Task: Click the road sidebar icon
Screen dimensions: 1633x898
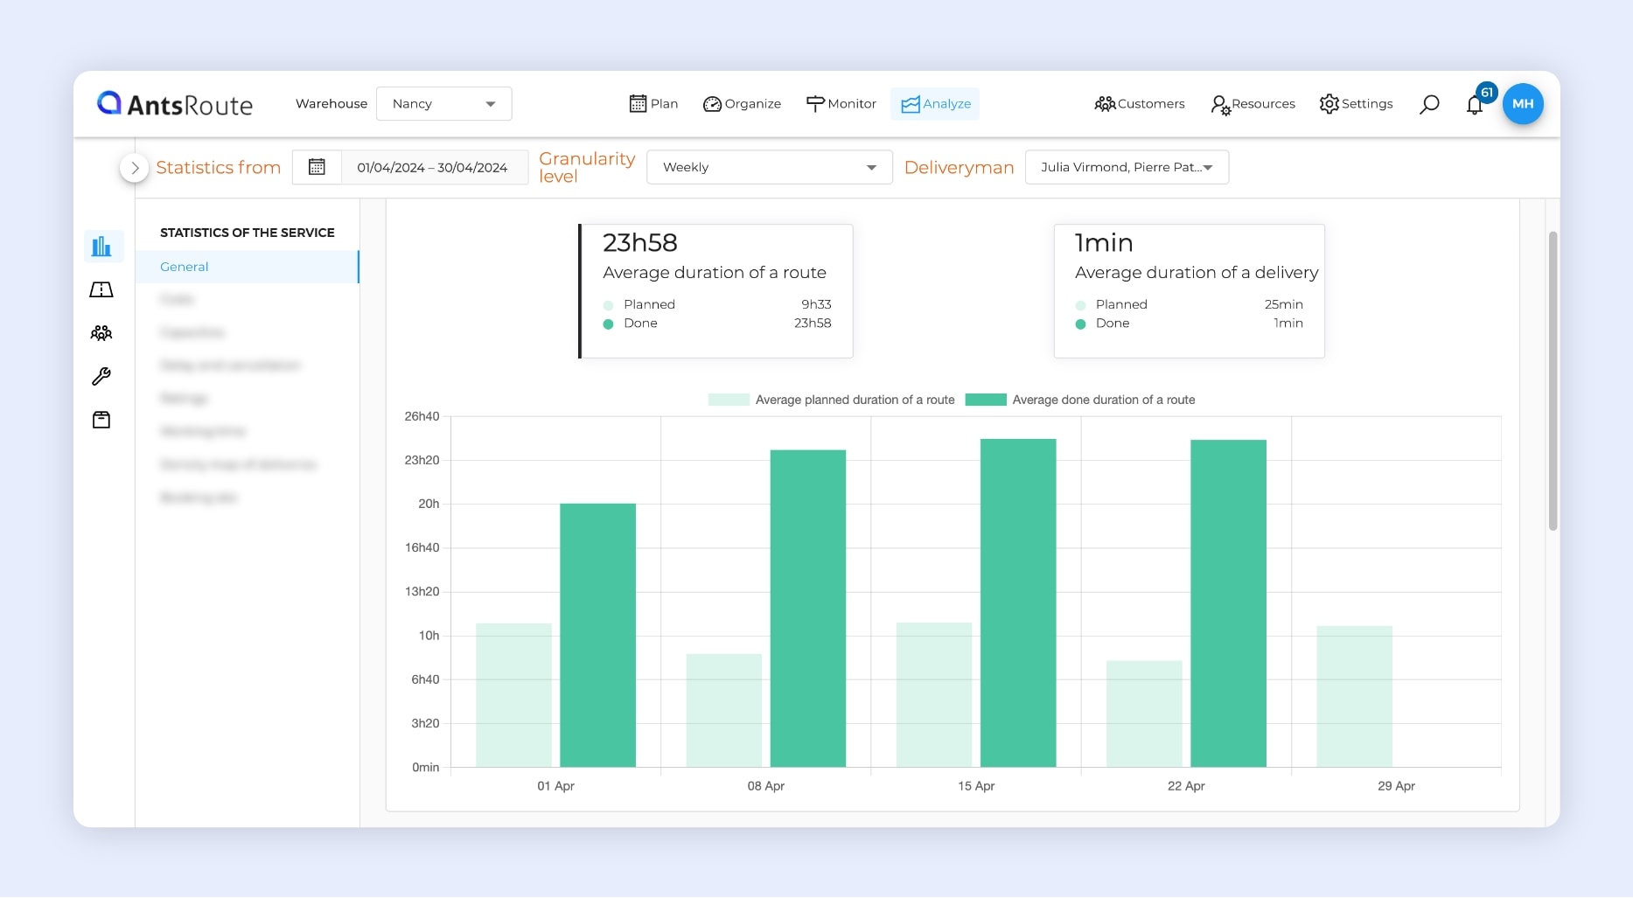Action: pyautogui.click(x=101, y=290)
